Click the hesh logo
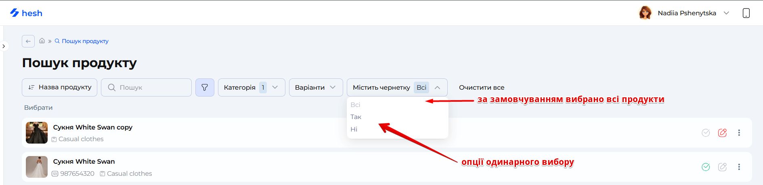The height and width of the screenshot is (185, 763). point(26,13)
